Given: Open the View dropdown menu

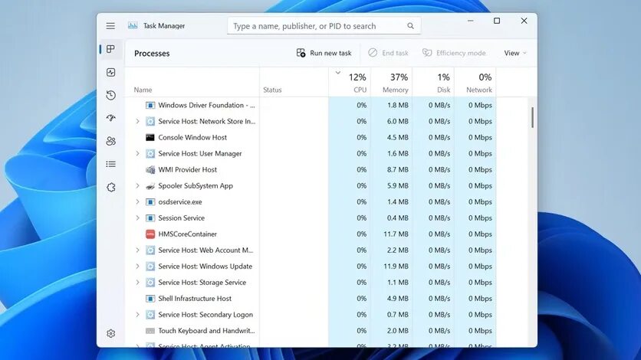Looking at the screenshot, I should 515,53.
